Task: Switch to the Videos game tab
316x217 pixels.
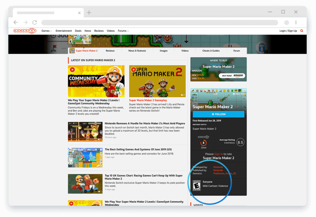Action: (185, 51)
